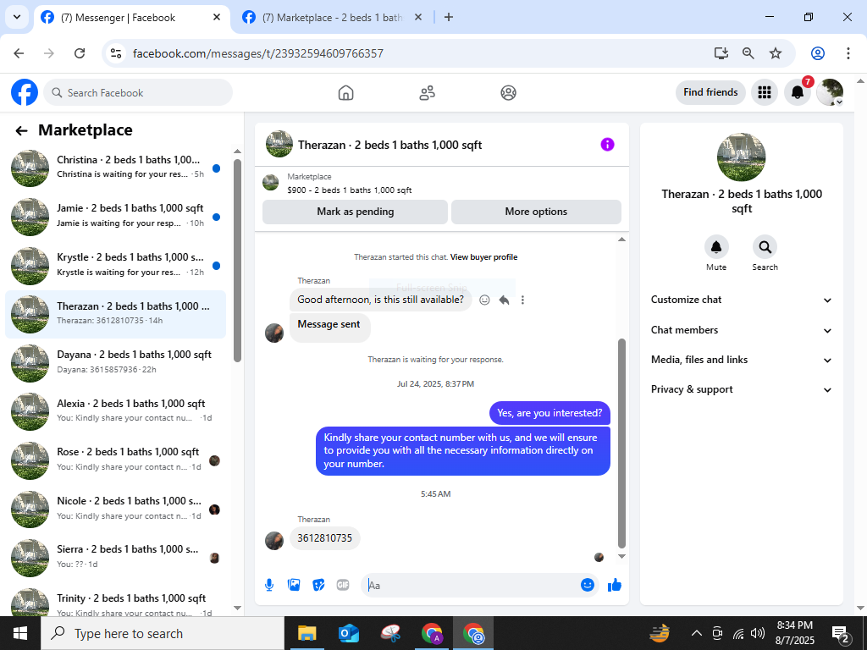The width and height of the screenshot is (867, 650).
Task: Open the chat with Sierra
Action: 115,558
